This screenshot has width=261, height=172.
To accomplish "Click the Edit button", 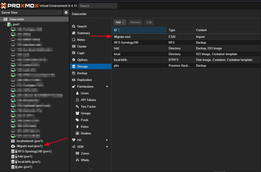I will click(149, 22).
